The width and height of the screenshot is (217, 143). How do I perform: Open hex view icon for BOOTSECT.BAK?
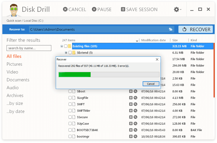click(x=131, y=130)
